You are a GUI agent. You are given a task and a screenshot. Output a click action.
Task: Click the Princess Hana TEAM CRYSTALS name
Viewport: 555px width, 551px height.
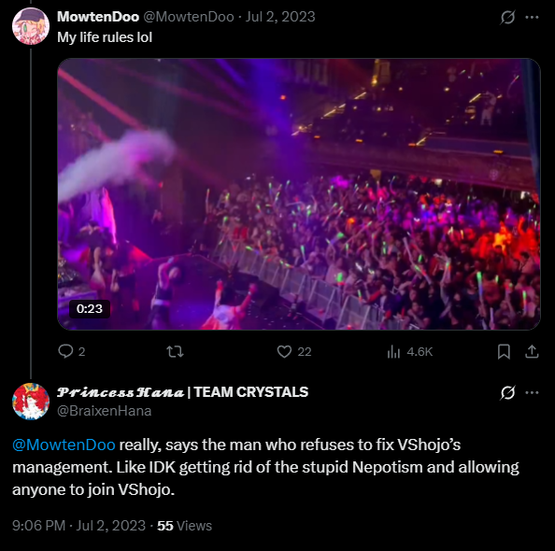(182, 392)
